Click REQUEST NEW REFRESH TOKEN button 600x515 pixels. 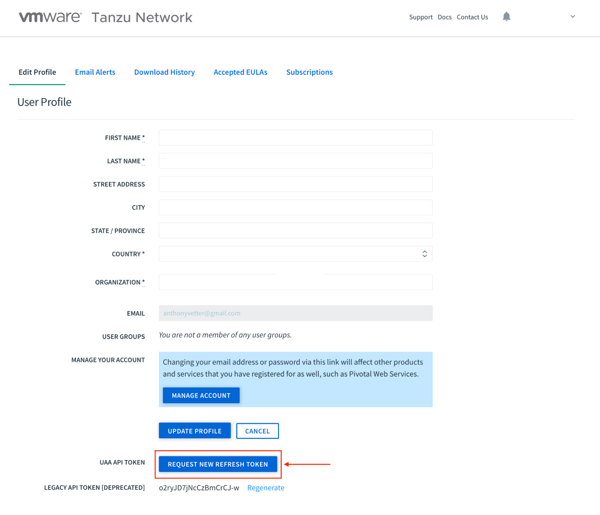tap(218, 464)
